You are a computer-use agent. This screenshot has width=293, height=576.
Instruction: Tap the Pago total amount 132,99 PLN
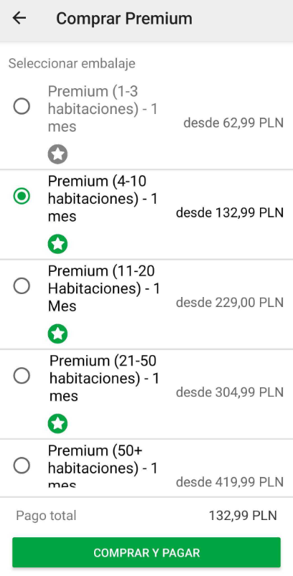tap(243, 516)
